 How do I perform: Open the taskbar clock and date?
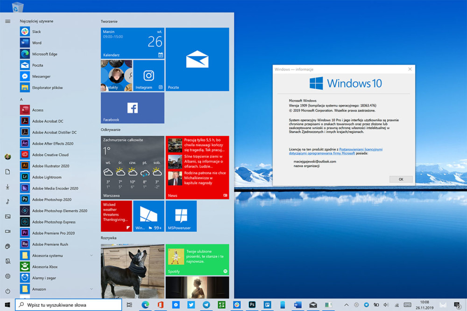[425, 305]
